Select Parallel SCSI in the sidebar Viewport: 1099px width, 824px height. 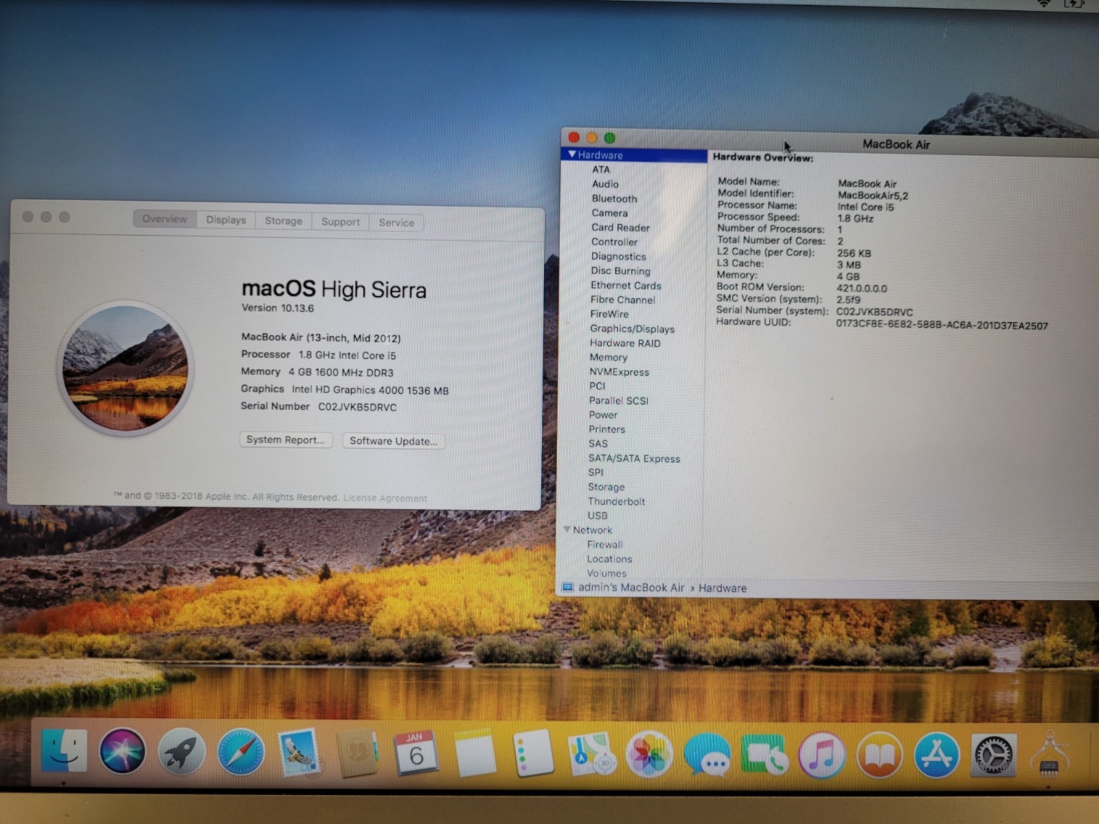tap(618, 400)
